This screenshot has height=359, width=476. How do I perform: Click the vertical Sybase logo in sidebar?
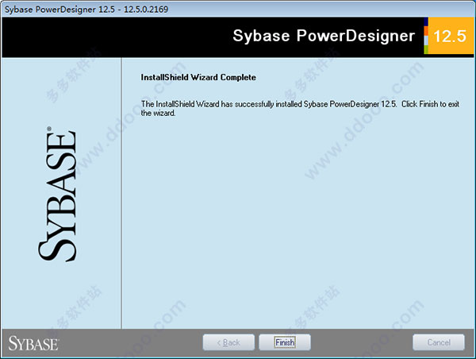[x=57, y=194]
